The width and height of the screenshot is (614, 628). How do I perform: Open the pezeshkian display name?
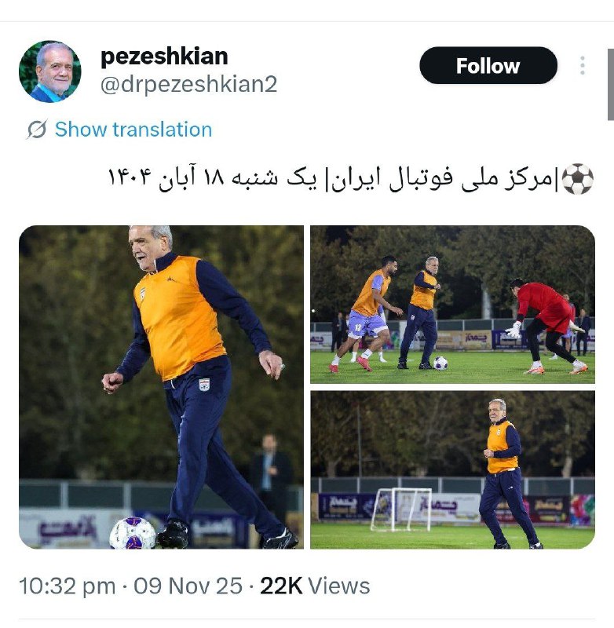tap(164, 57)
